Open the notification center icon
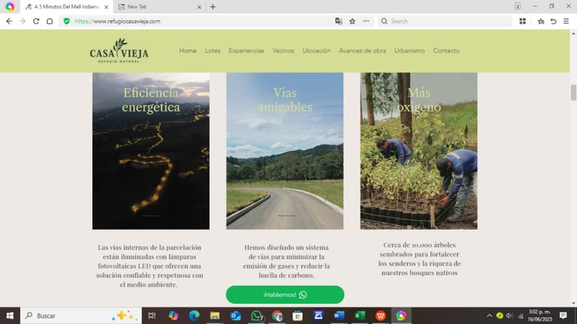Screen dimensions: 577x324 pyautogui.click(x=563, y=315)
